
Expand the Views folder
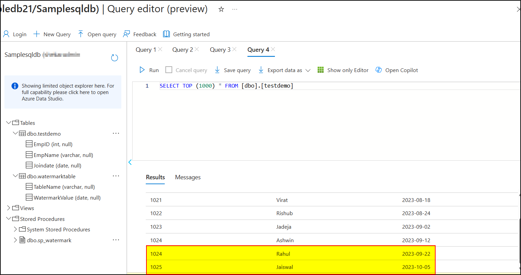pos(8,208)
